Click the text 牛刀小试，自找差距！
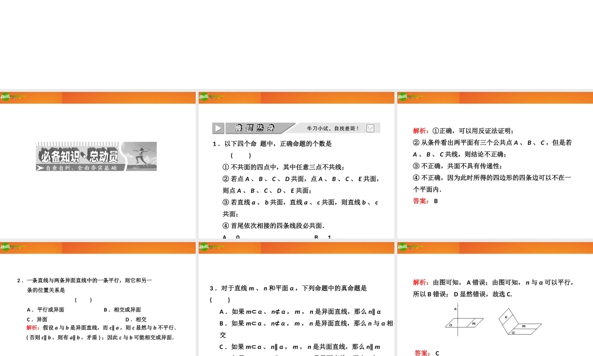Image resolution: width=593 pixels, height=356 pixels. (333, 129)
